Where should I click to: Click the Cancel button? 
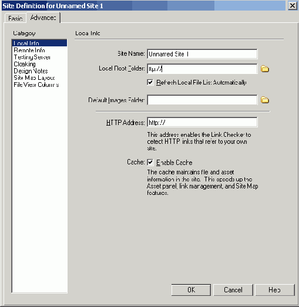point(233,290)
